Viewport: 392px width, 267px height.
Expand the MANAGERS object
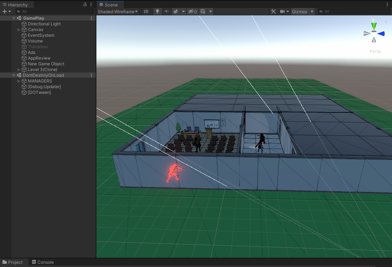[x=19, y=81]
